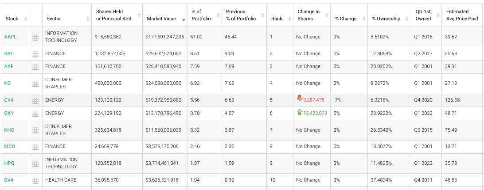Image resolution: width=484 pixels, height=190 pixels.
Task: Open the DVA stock link
Action: click(9, 180)
